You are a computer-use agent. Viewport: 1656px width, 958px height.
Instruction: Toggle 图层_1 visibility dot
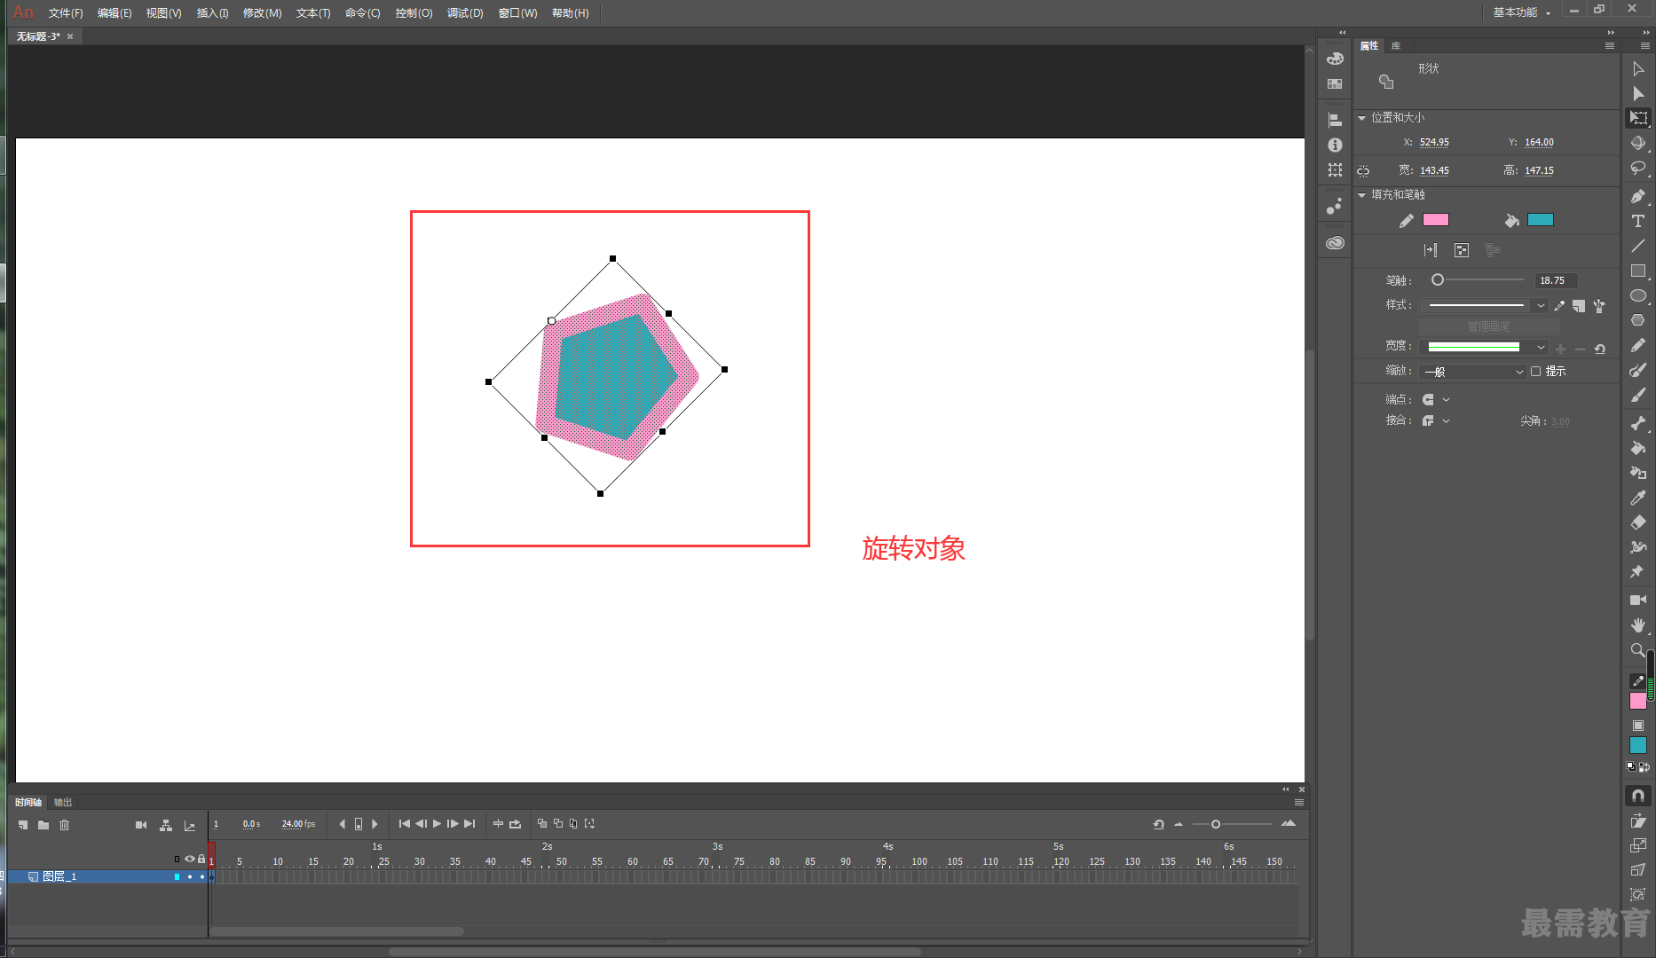tap(189, 876)
